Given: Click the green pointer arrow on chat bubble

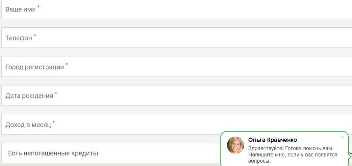Looking at the screenshot, I should pyautogui.click(x=350, y=156).
